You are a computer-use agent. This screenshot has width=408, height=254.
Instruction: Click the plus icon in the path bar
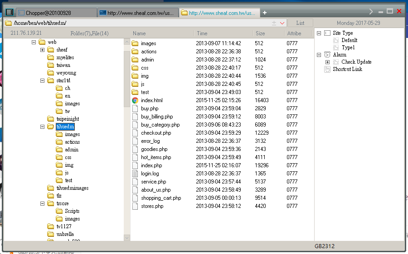tap(274, 23)
